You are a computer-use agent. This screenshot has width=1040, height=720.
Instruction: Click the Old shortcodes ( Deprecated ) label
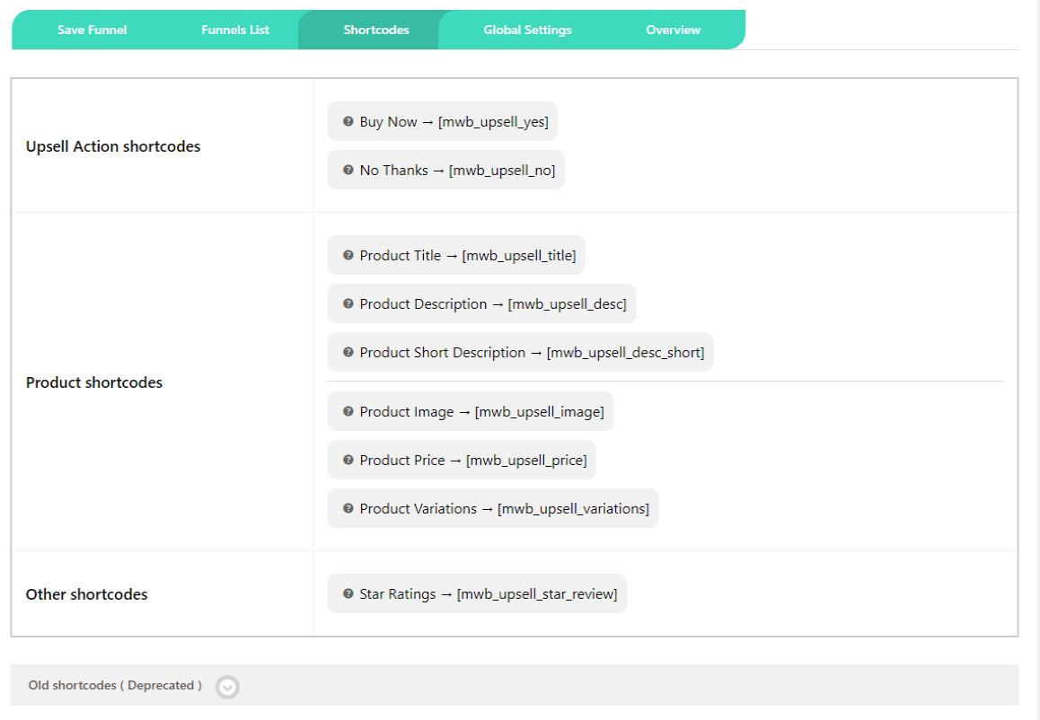click(115, 686)
